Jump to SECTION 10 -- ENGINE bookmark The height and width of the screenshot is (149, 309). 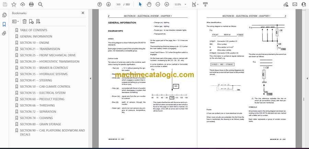pyautogui.click(x=35, y=43)
